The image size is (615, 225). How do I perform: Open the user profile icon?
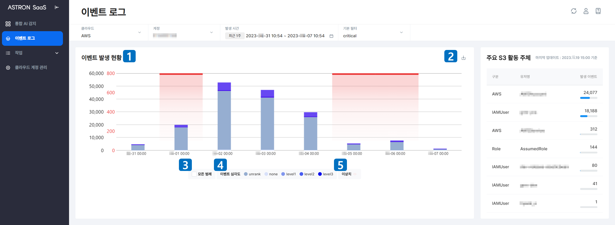586,11
